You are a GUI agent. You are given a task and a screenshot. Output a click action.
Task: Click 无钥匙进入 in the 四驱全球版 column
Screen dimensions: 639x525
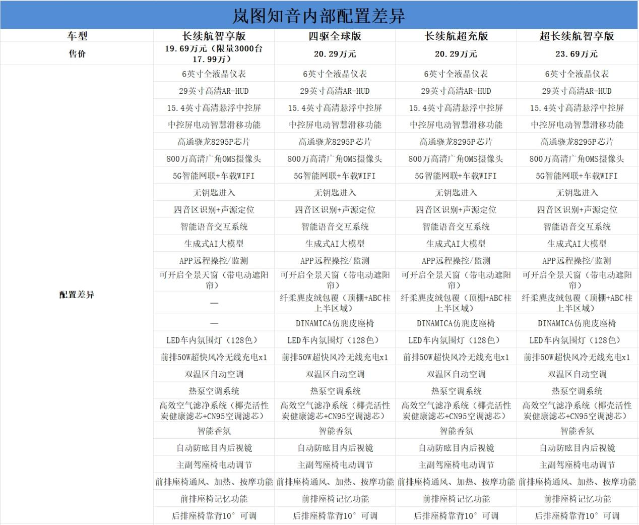(335, 193)
